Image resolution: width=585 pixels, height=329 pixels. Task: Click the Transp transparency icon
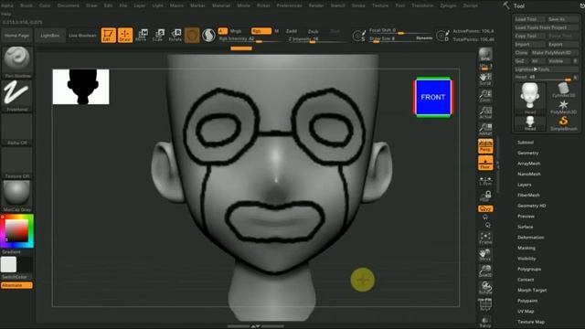[x=485, y=322]
